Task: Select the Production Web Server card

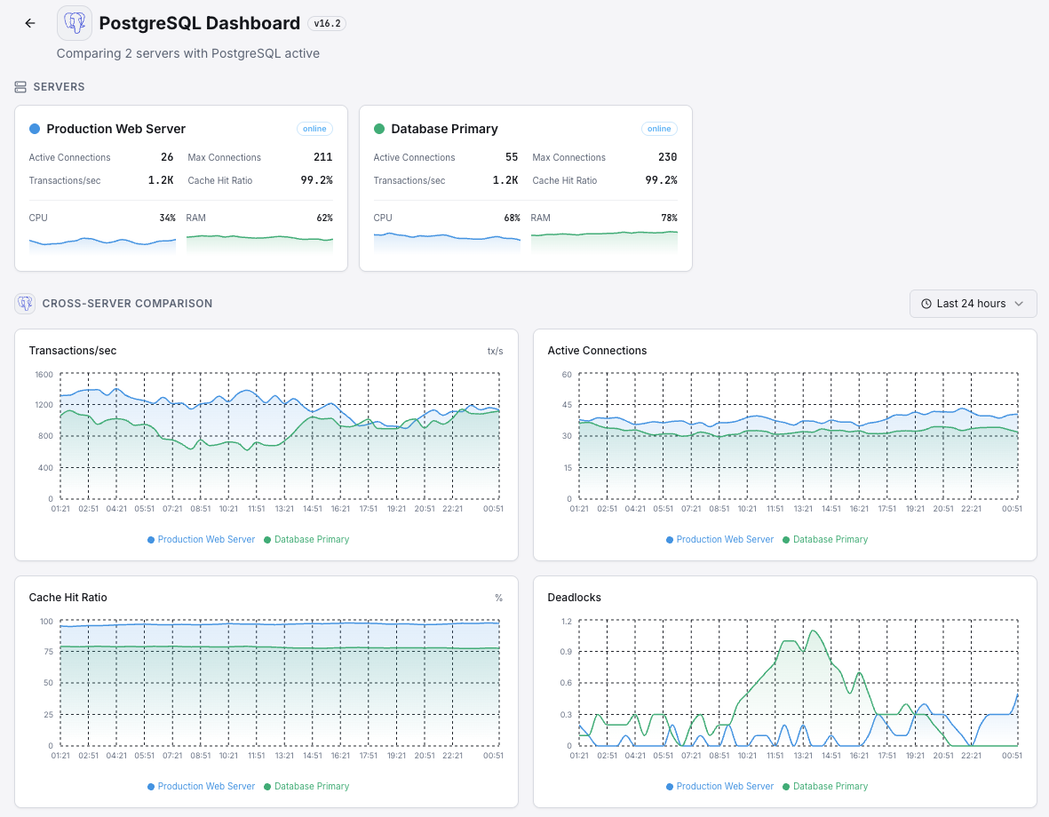Action: (x=181, y=188)
